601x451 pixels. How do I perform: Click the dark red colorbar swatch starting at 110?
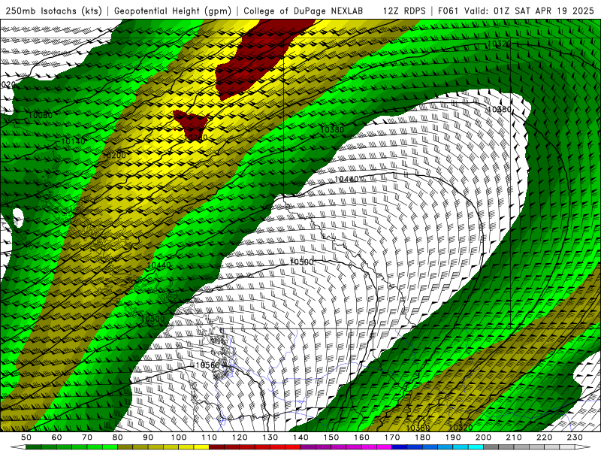point(217,447)
